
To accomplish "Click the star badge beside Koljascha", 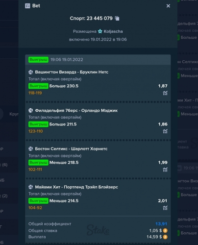I will tap(100, 31).
